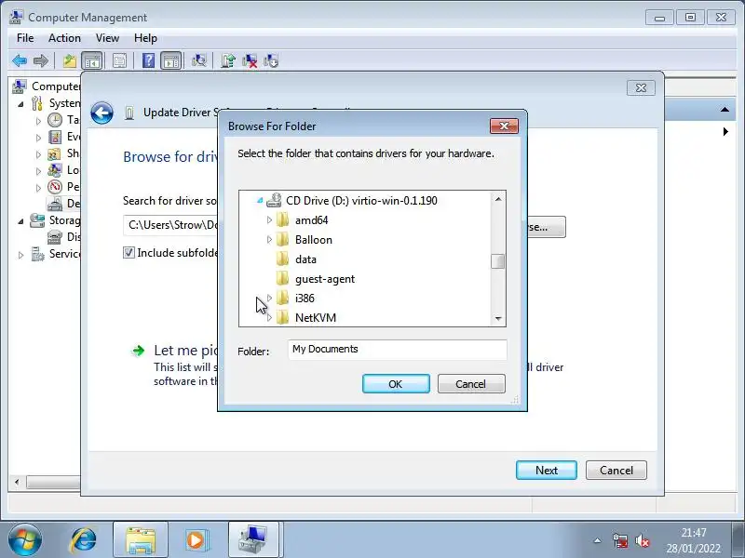745x558 pixels.
Task: Open the Action menu
Action: (64, 38)
